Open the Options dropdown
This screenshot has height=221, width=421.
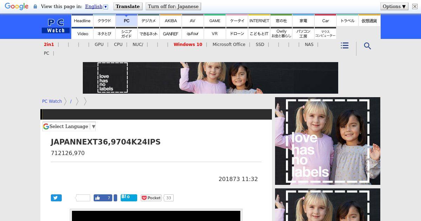pos(394,6)
